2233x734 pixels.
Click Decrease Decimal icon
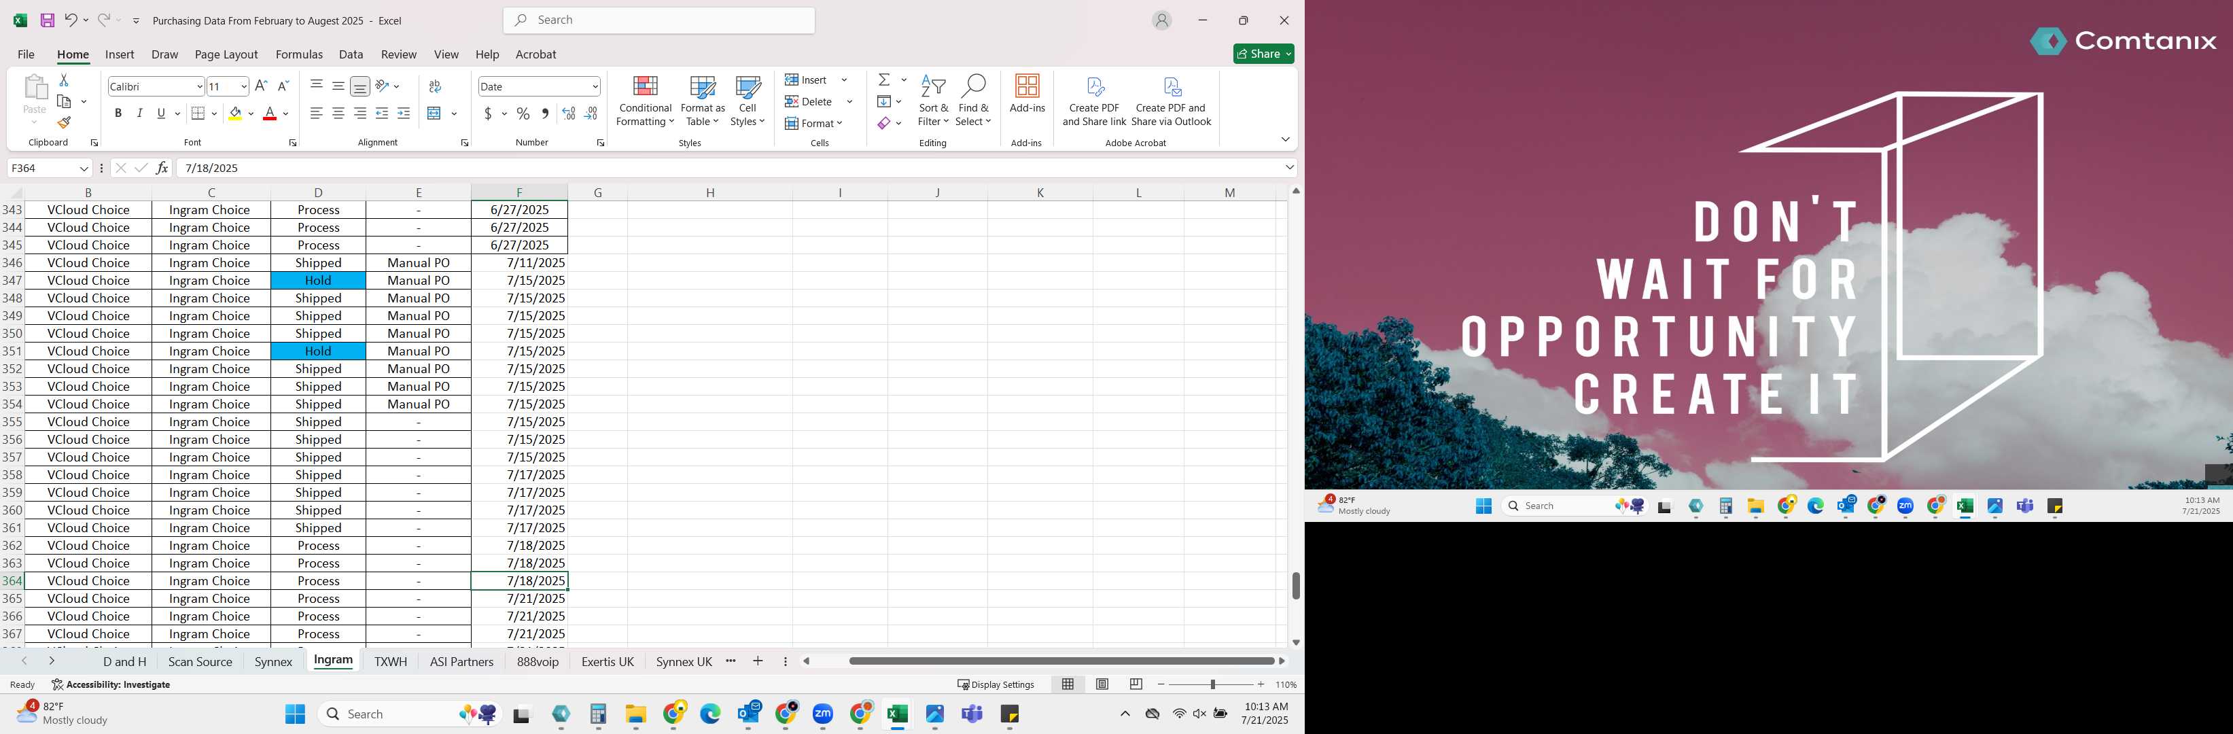pos(591,113)
